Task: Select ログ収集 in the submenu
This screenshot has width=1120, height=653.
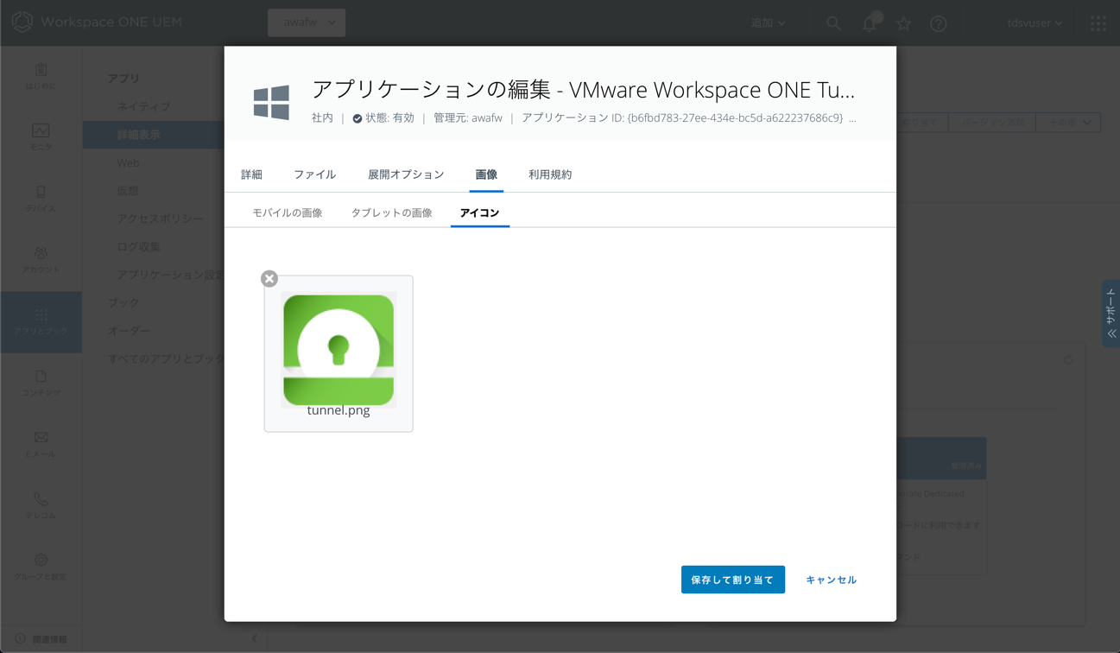Action: [x=139, y=247]
